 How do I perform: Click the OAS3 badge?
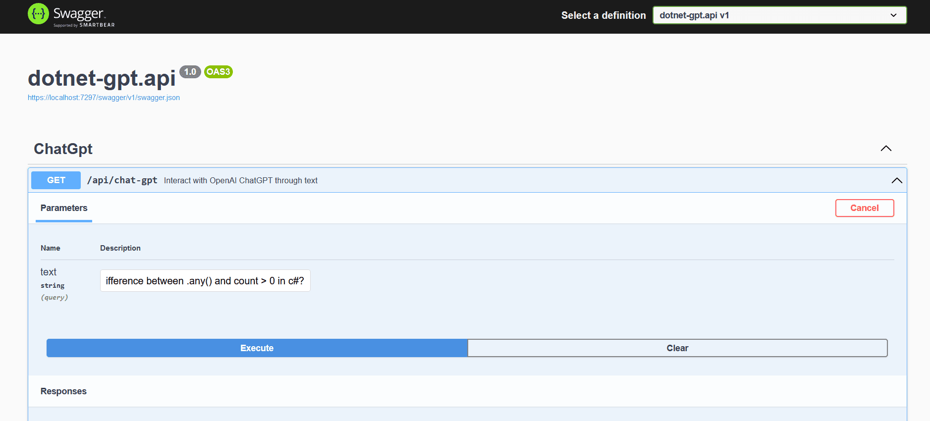[x=218, y=72]
